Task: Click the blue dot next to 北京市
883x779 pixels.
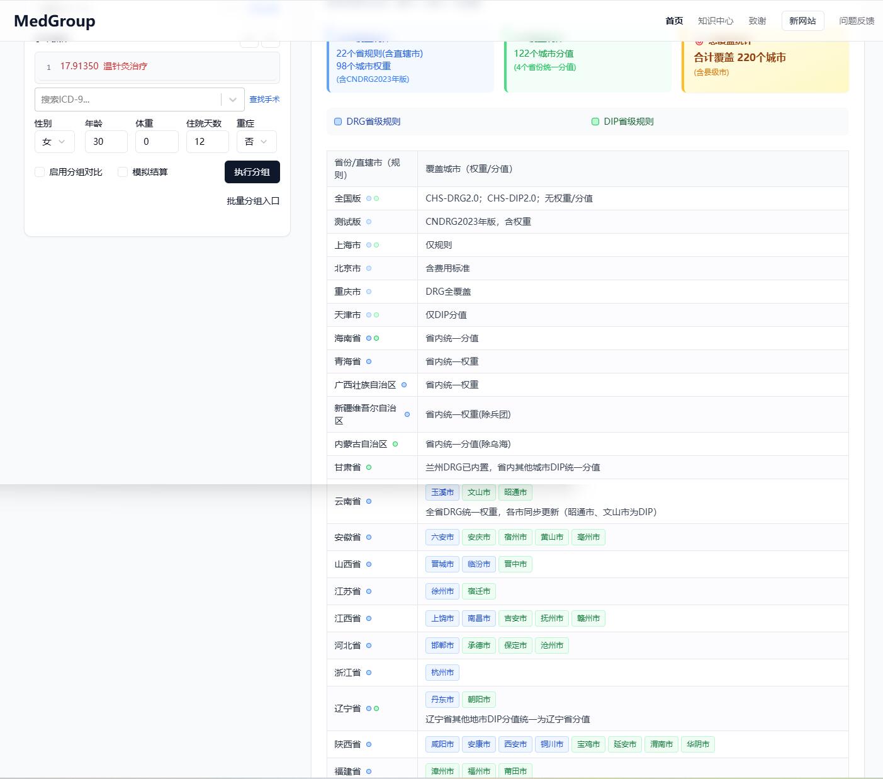Action: [x=369, y=268]
